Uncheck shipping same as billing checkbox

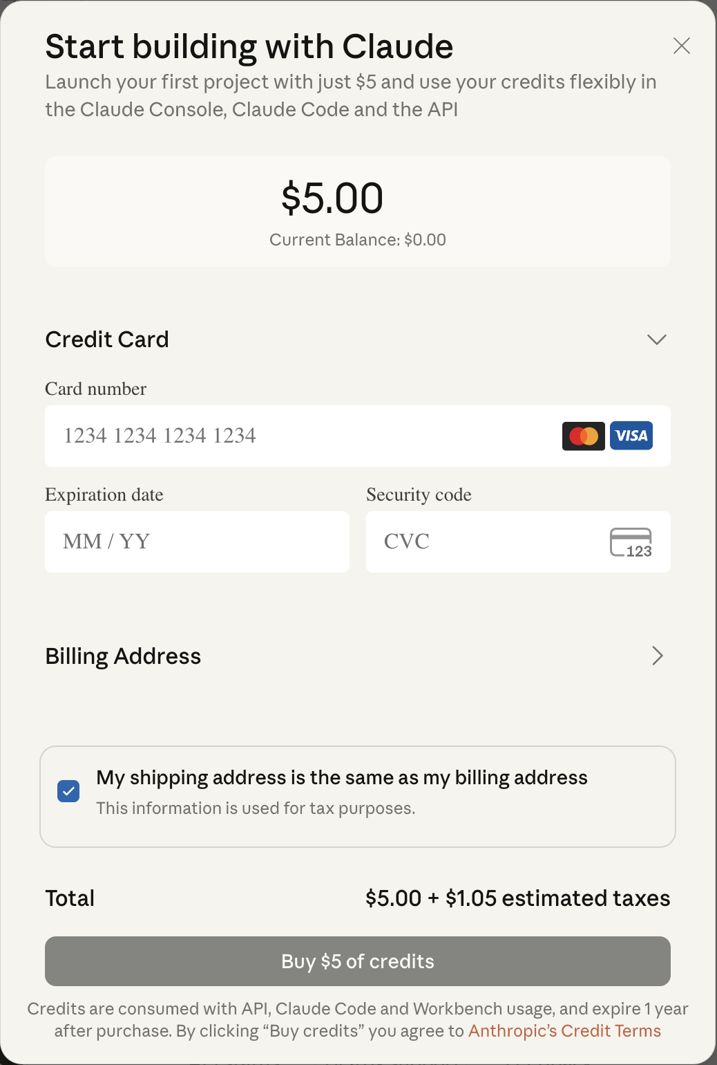click(x=68, y=791)
